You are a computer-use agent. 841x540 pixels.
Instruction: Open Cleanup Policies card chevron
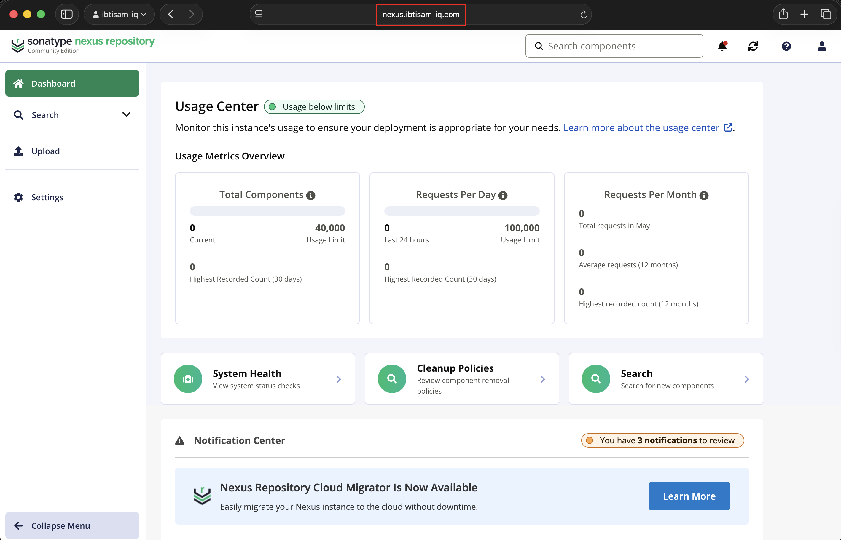(x=543, y=379)
